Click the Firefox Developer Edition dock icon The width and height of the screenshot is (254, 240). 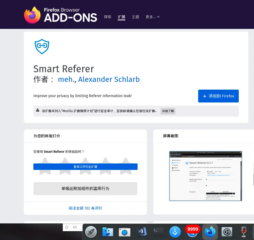[210, 232]
